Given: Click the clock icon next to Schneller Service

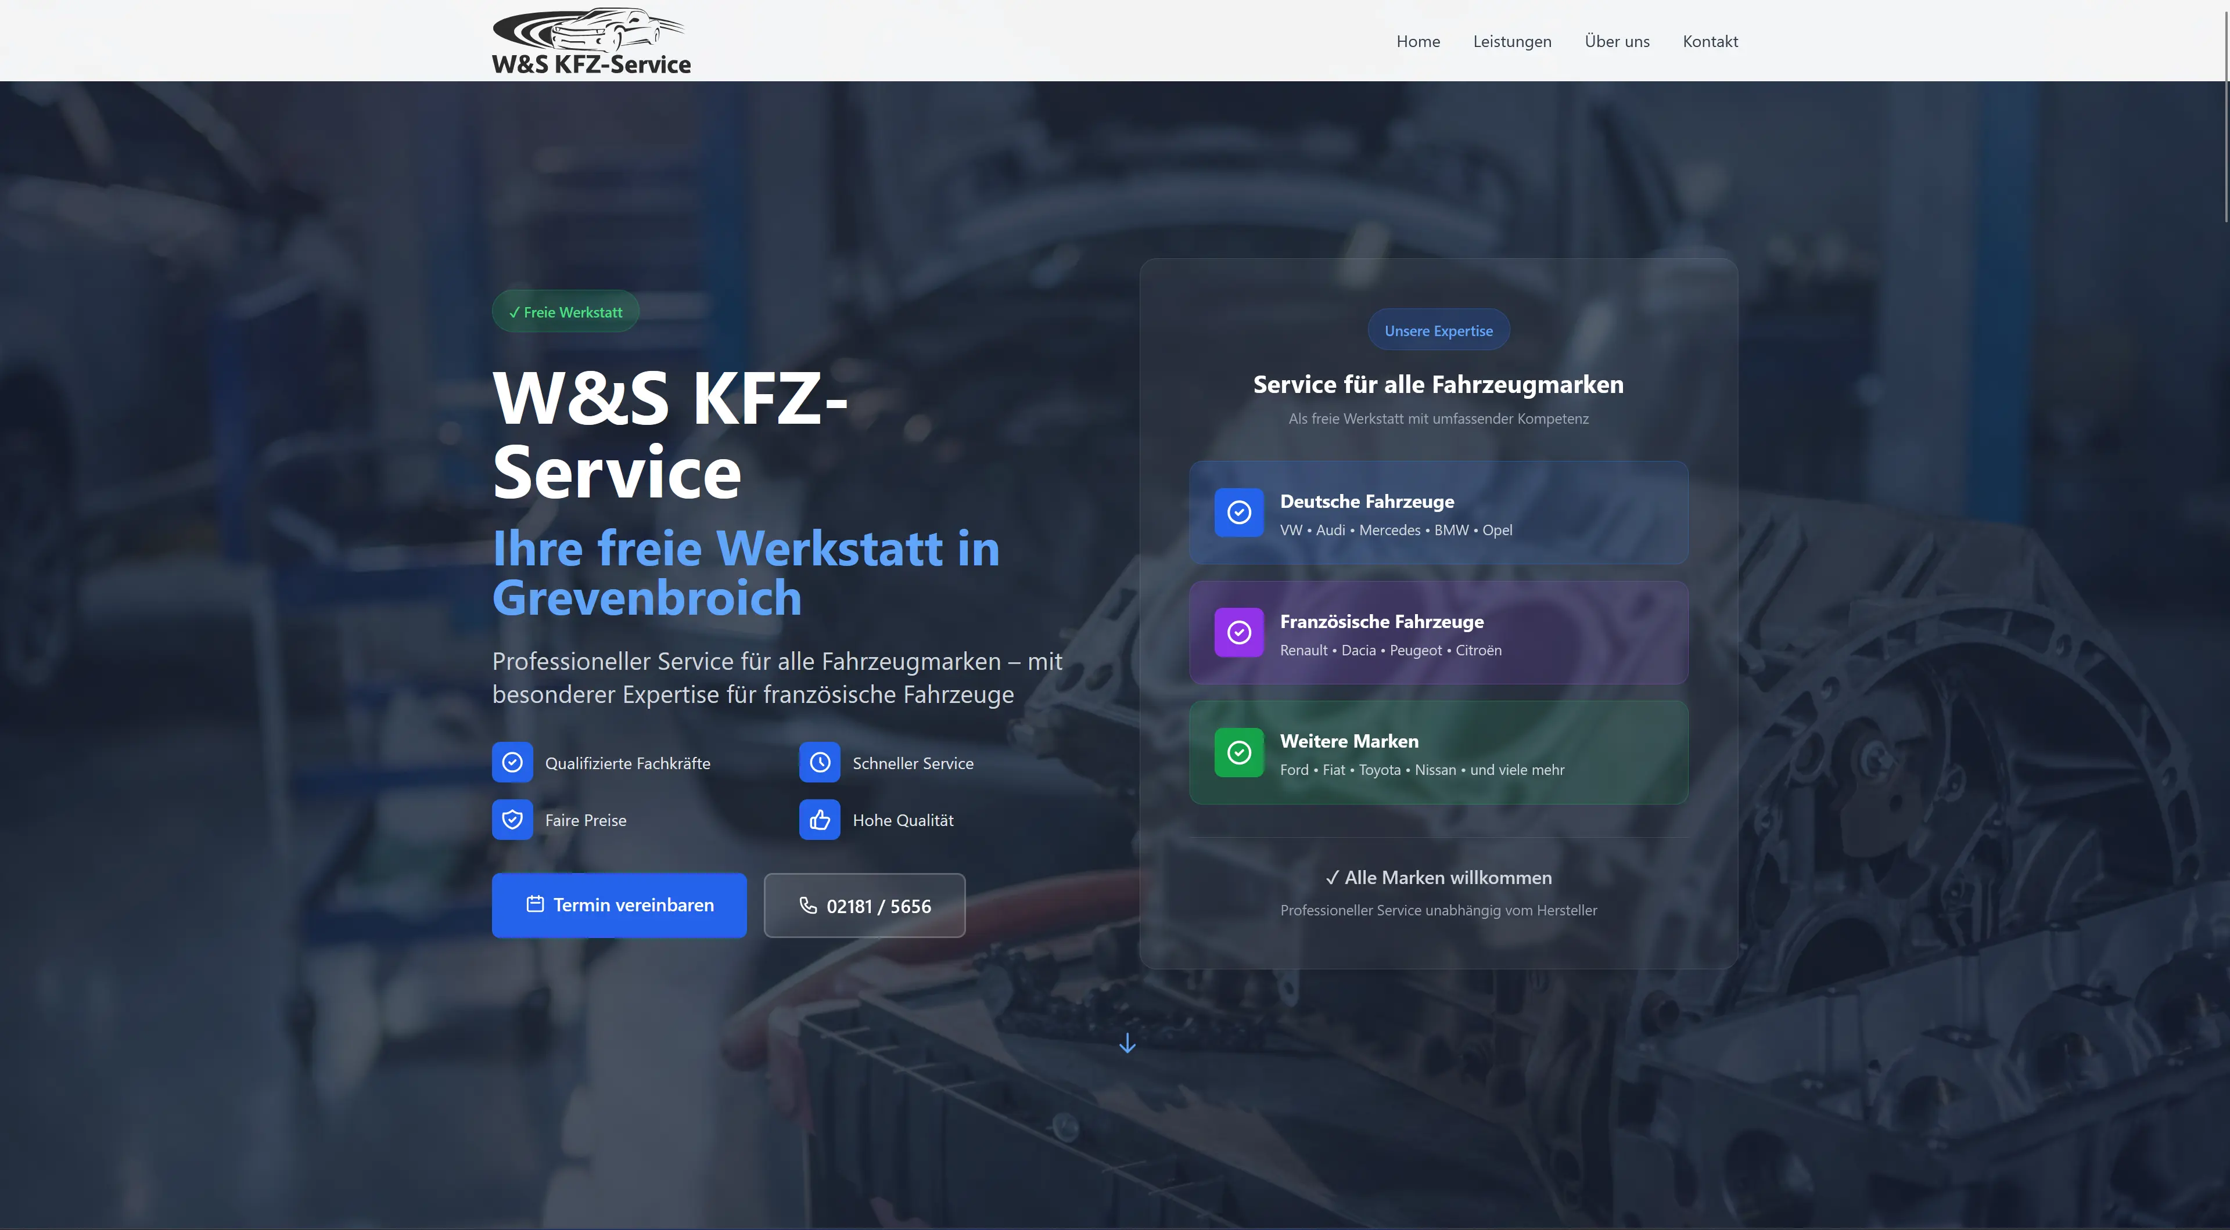Looking at the screenshot, I should [819, 762].
